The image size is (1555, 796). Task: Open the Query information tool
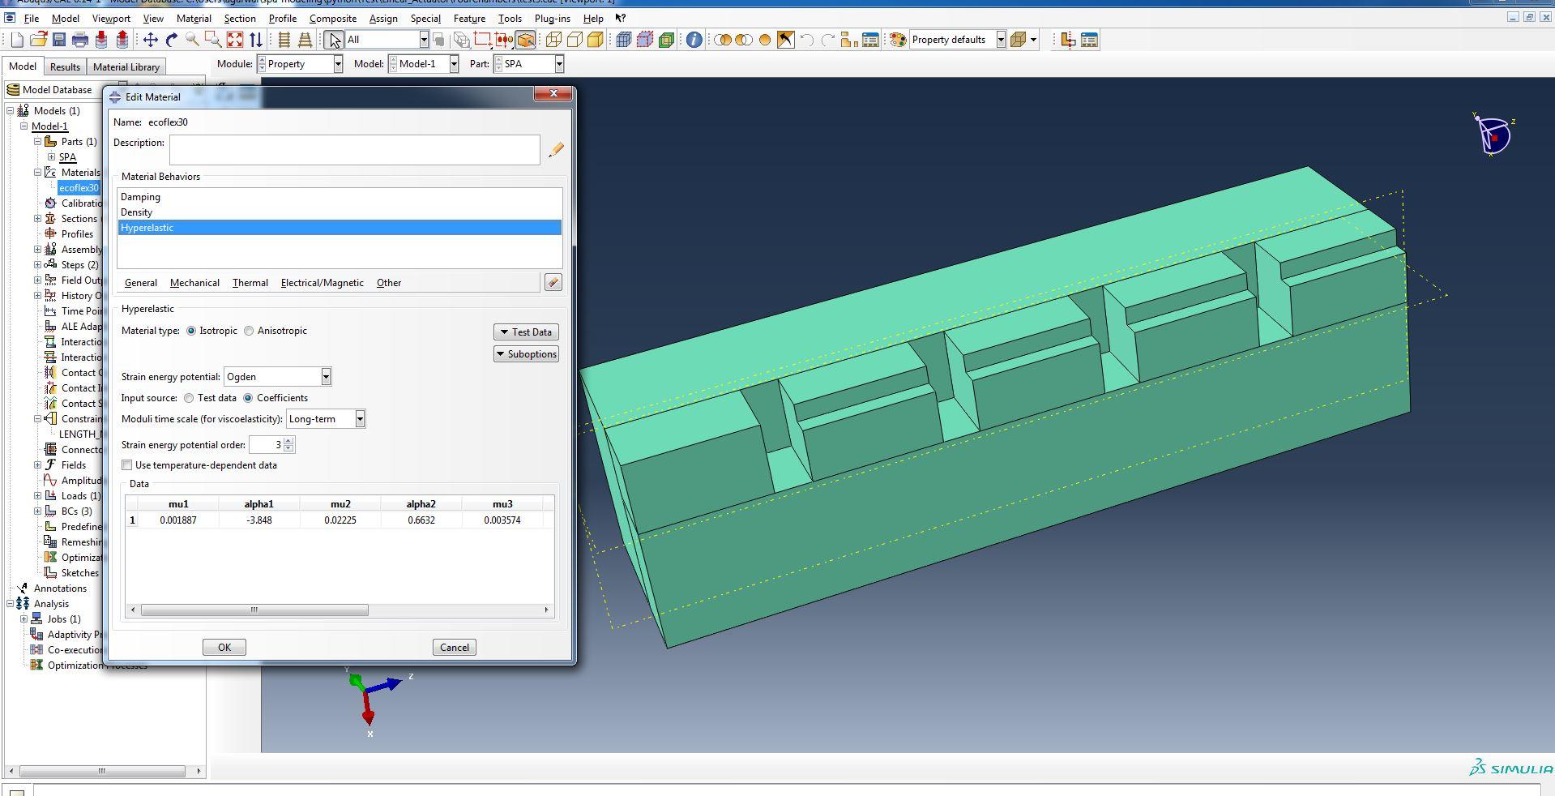click(x=694, y=40)
